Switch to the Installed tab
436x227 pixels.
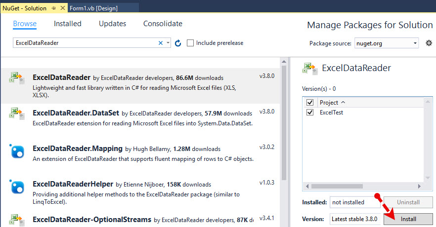[68, 24]
